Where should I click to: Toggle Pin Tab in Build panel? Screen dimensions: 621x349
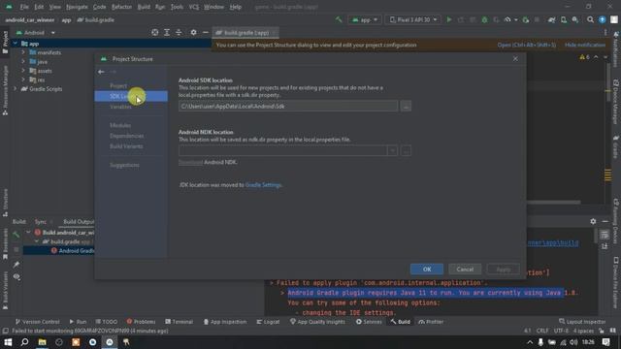click(x=16, y=265)
